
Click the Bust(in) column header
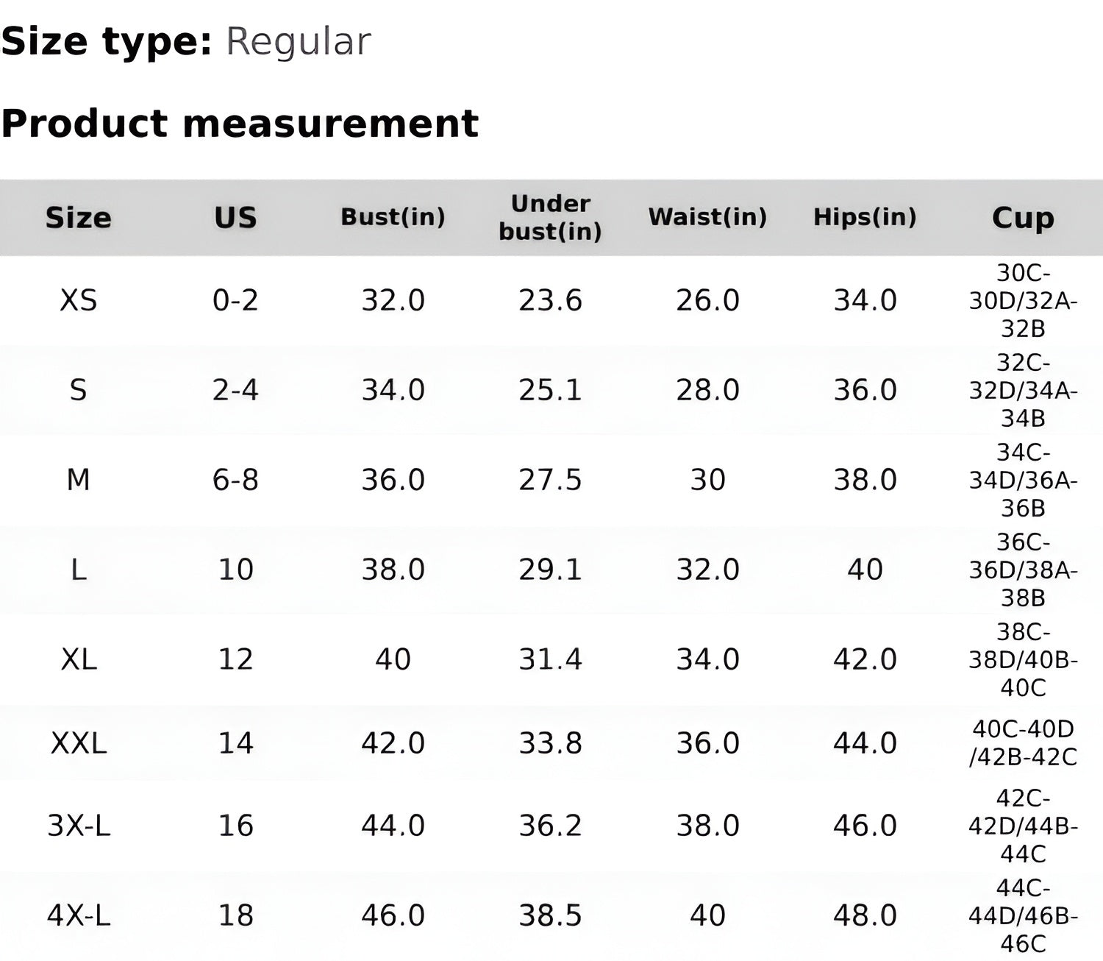point(393,217)
